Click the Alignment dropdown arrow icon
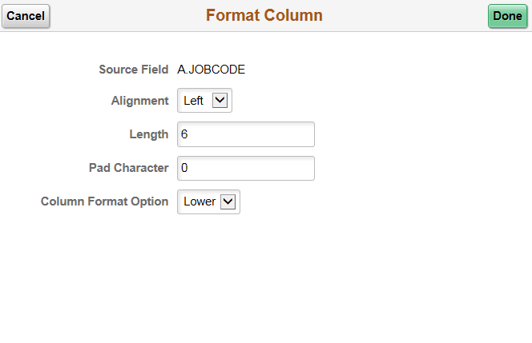Image resolution: width=532 pixels, height=343 pixels. click(222, 101)
